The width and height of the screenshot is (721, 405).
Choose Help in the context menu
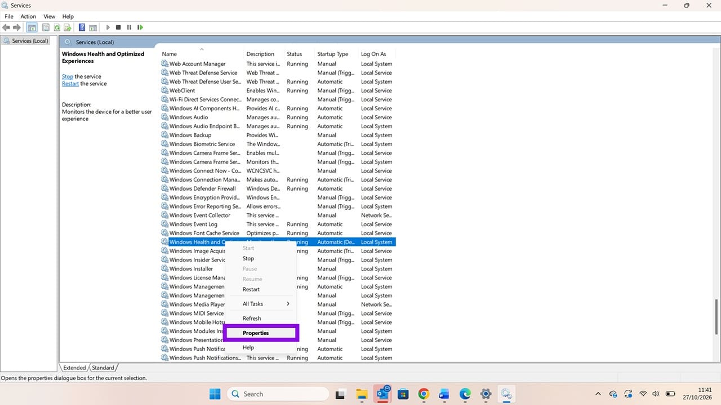pos(260,348)
